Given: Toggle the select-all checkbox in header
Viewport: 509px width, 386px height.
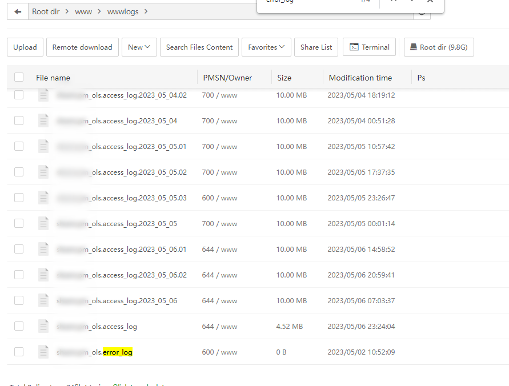Looking at the screenshot, I should tap(19, 77).
